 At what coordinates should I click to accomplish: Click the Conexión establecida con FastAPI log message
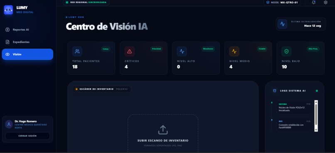(291, 126)
